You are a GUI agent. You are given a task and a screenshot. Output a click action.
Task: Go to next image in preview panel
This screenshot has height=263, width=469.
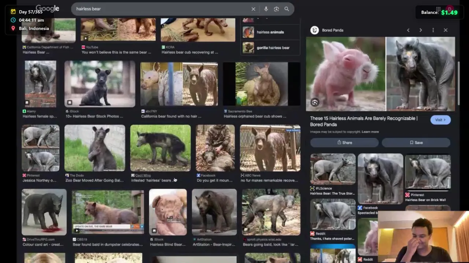421,30
